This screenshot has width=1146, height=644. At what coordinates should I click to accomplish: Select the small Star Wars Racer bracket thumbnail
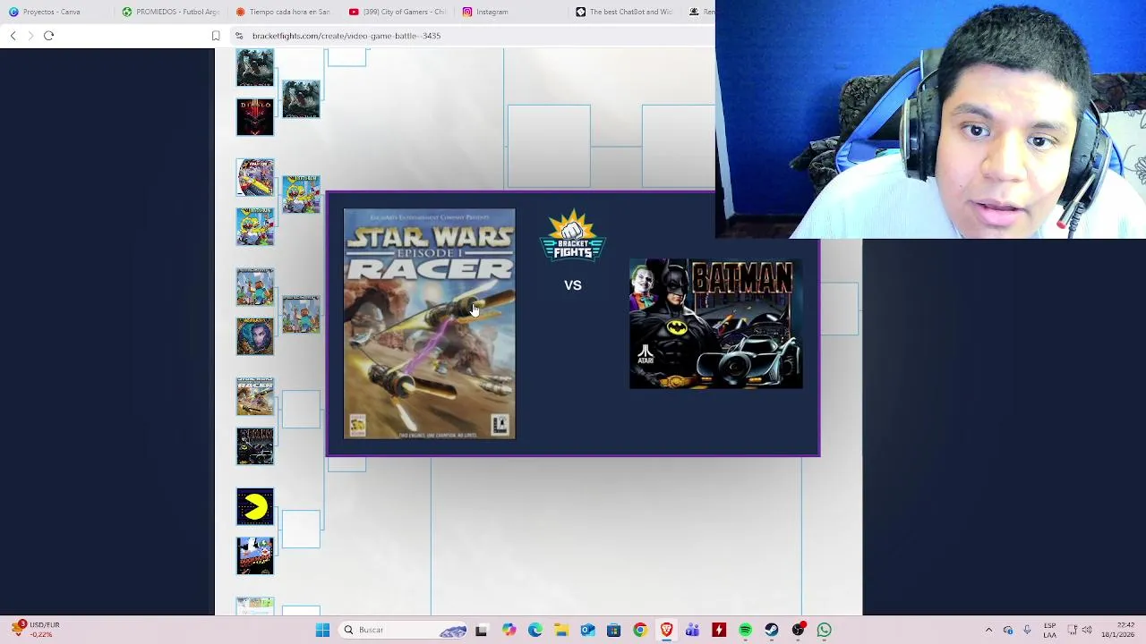[x=255, y=396]
